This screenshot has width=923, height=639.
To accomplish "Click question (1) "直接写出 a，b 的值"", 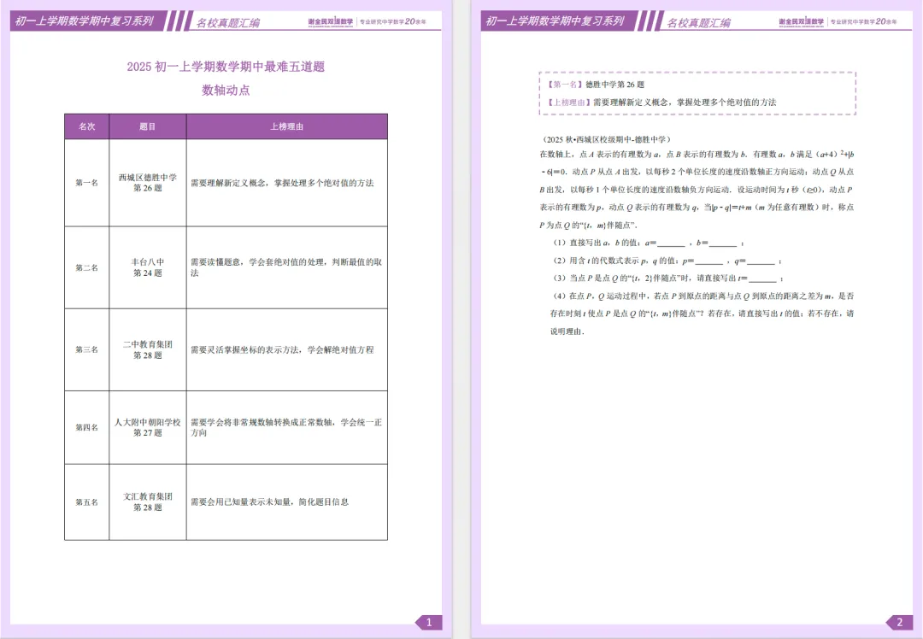I will pyautogui.click(x=648, y=243).
